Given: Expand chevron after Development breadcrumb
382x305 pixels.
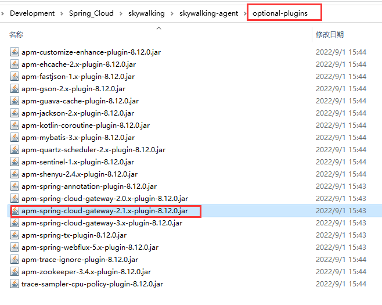Looking at the screenshot, I should pos(62,13).
